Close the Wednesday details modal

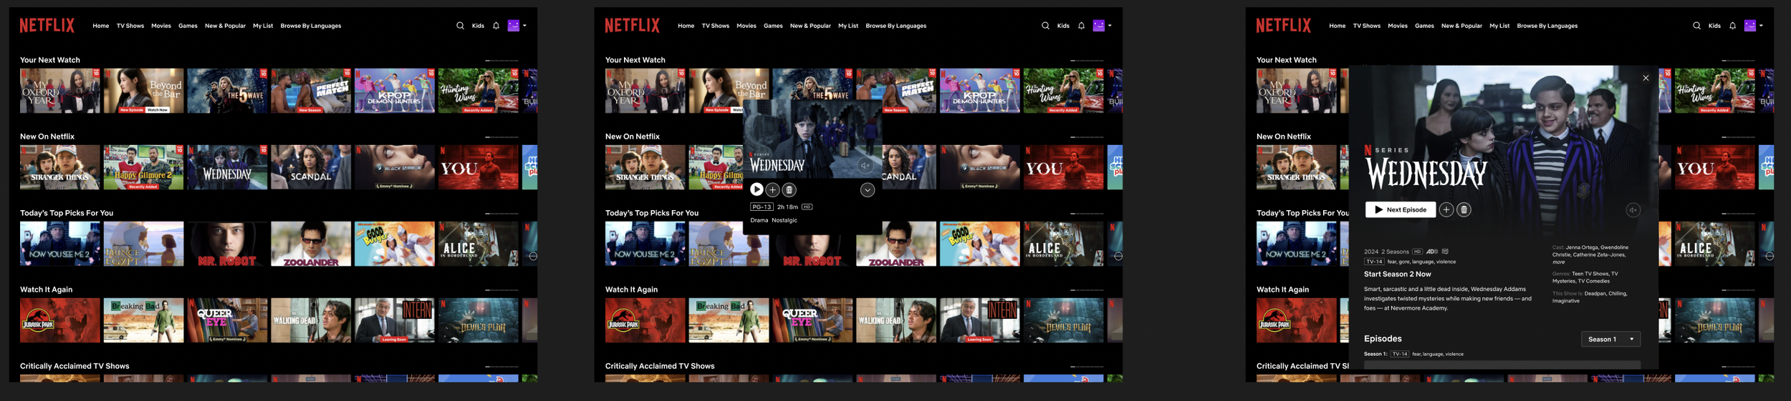(1646, 78)
